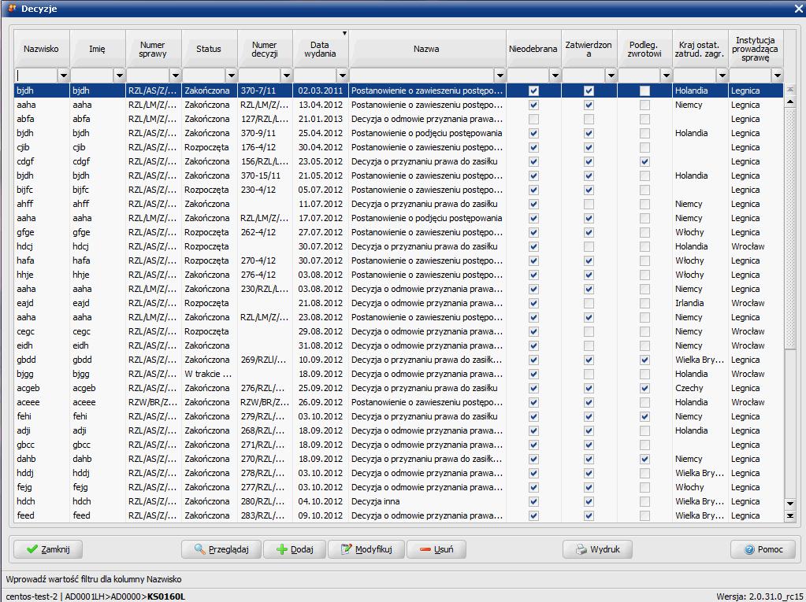Screen dimensions: 806x602
Task: Jump to top of list arrow
Action: tap(790, 89)
